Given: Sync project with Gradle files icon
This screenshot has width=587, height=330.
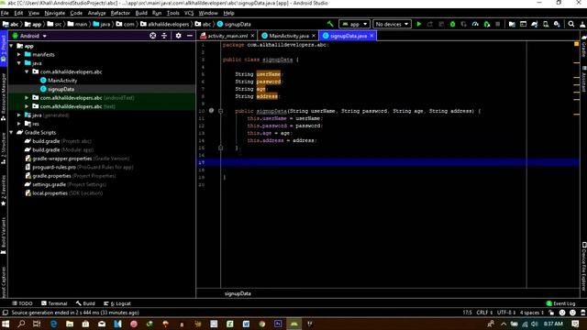Looking at the screenshot, I should [535, 24].
